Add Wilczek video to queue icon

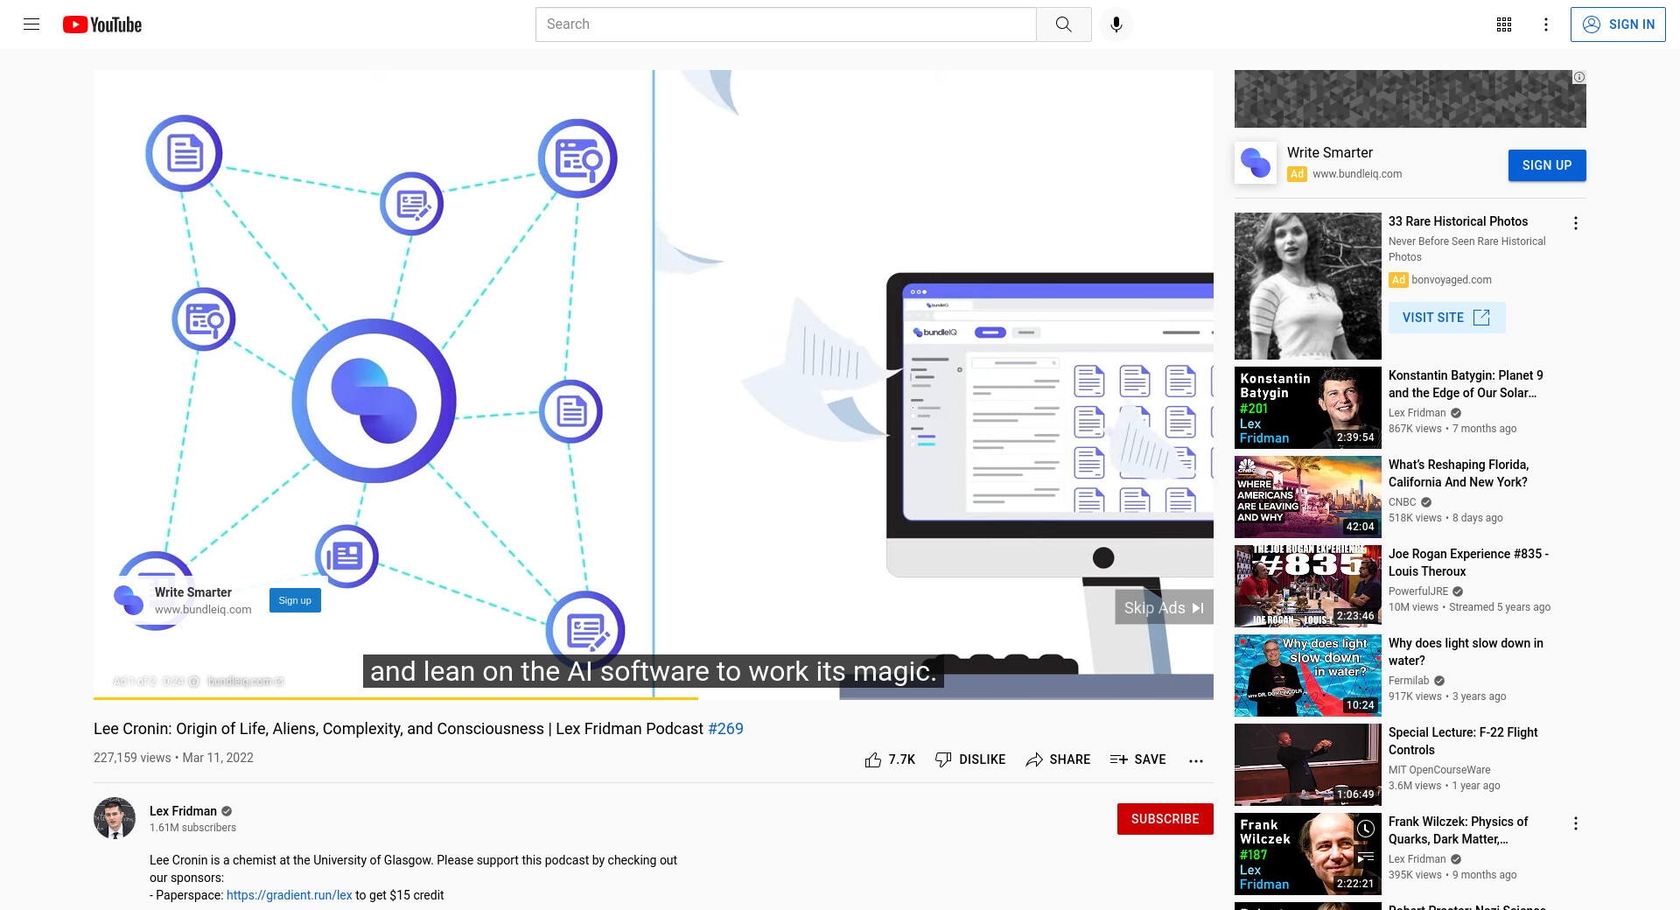tap(1365, 857)
